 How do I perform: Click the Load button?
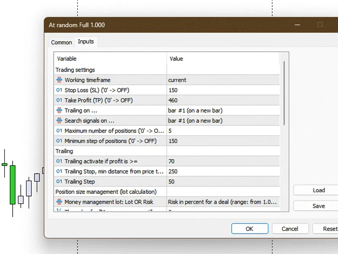point(316,190)
